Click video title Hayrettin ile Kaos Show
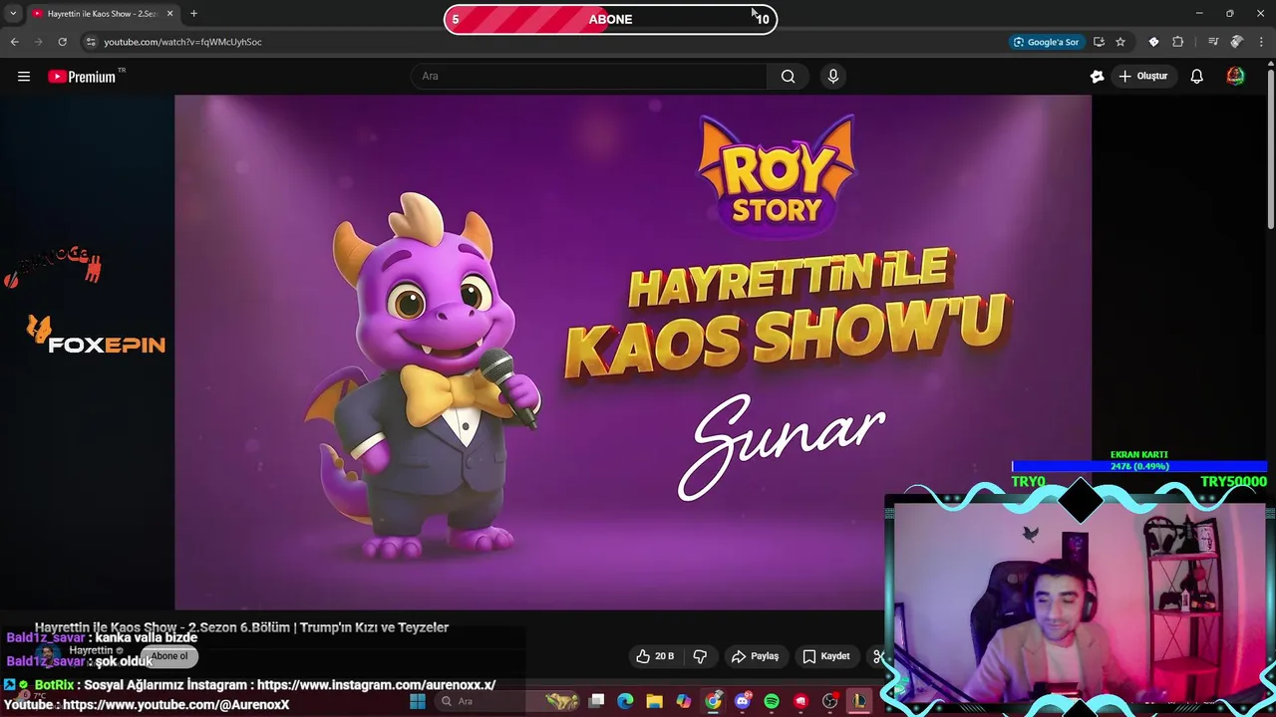The image size is (1276, 717). [x=242, y=627]
